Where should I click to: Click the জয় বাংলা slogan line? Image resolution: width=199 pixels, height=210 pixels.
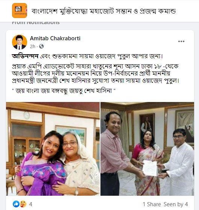tap(64, 91)
